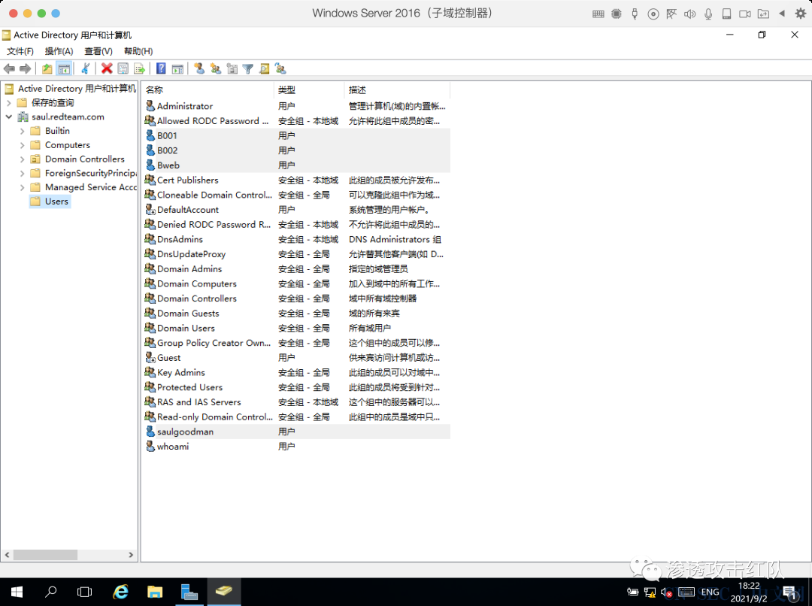Collapse the saul.redteam.com domain node
Viewport: 812px width, 606px height.
[x=9, y=117]
